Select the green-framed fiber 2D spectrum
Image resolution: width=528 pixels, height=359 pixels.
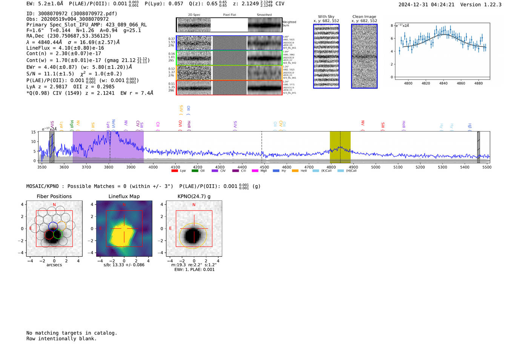click(x=194, y=58)
